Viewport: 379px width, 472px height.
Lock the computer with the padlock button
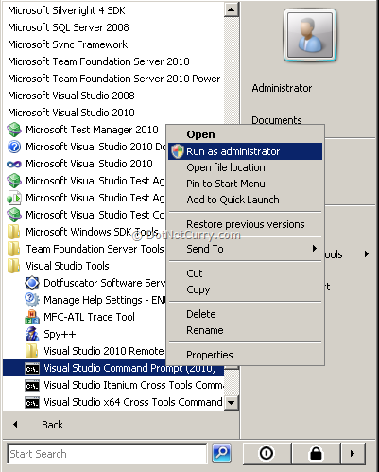pyautogui.click(x=316, y=453)
